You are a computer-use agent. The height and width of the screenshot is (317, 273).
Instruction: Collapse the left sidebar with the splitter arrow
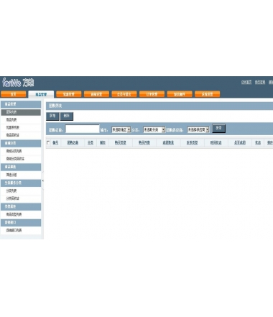[43, 180]
